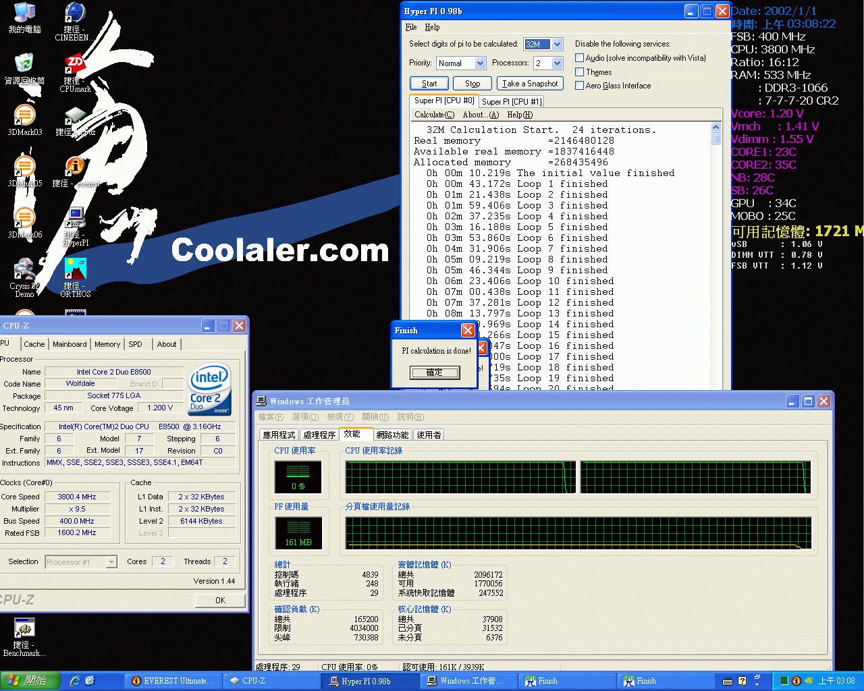This screenshot has height=691, width=864.
Task: Switch to Windows 工作管理員 taskbar item
Action: click(470, 681)
